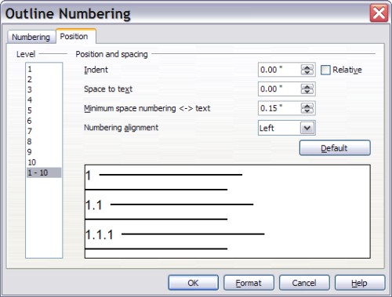Click the Indent value field

[279, 70]
